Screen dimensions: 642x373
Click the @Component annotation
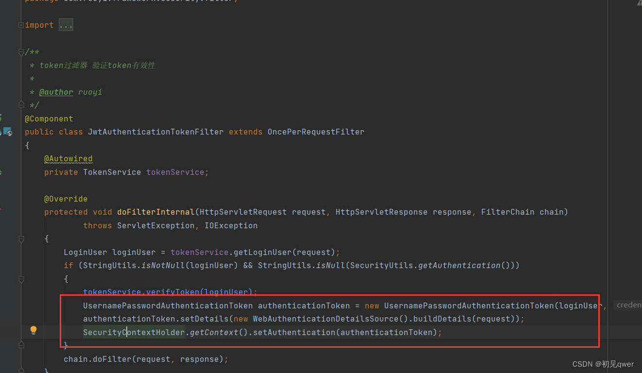(x=49, y=119)
